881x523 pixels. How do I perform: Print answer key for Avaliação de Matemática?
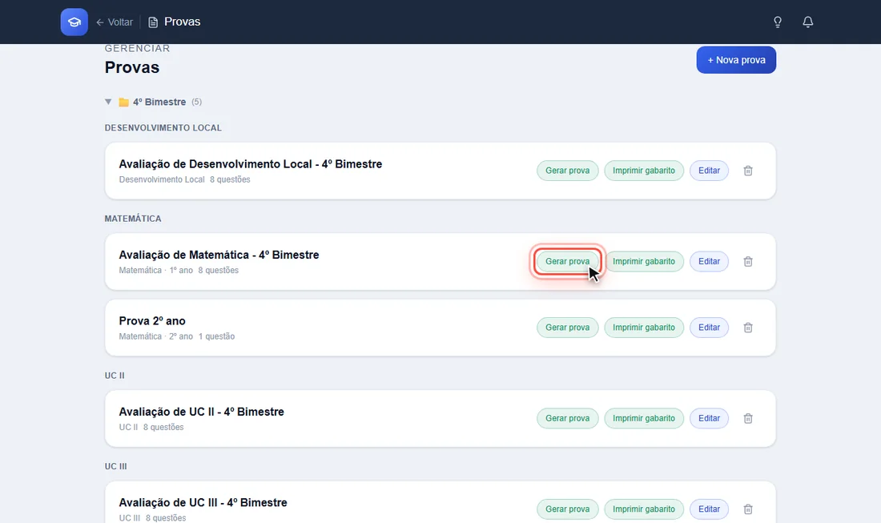click(644, 262)
